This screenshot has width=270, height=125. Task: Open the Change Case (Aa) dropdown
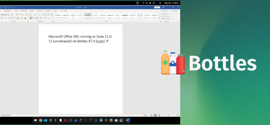tap(23, 15)
